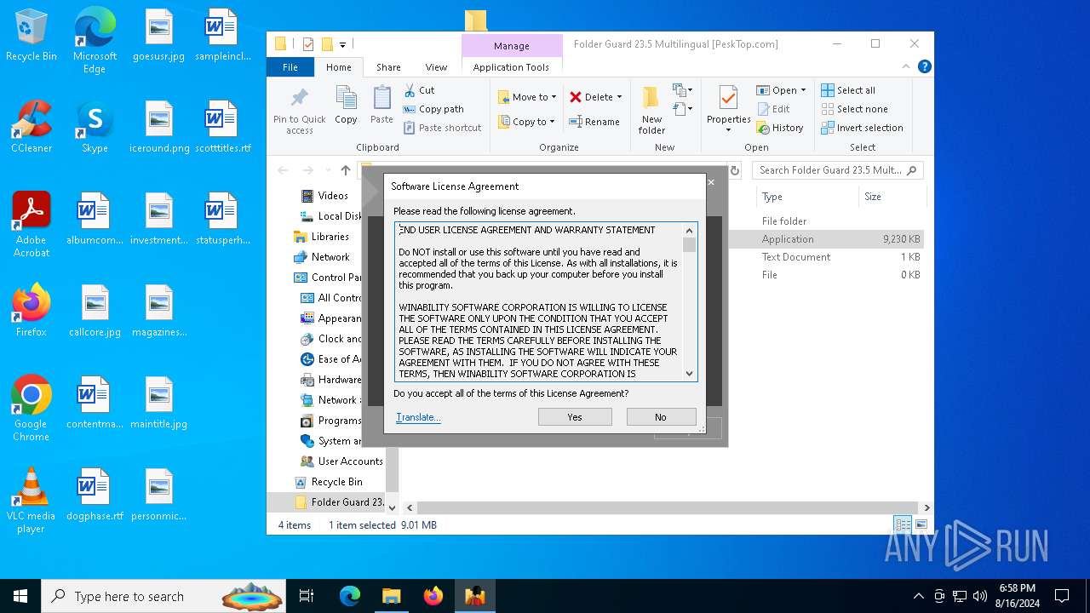Open the File ribbon tab
The height and width of the screenshot is (613, 1090).
(x=290, y=67)
